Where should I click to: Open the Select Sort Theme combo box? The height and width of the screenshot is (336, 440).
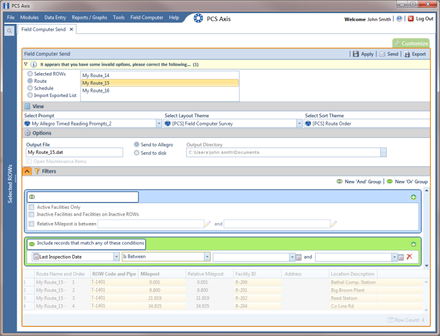click(x=367, y=123)
